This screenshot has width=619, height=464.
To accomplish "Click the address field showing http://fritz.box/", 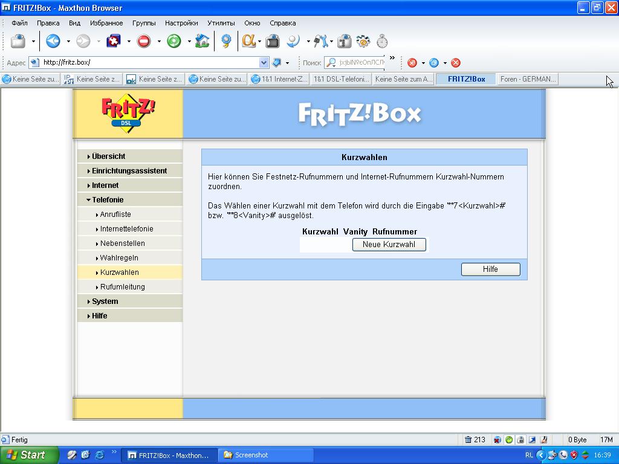I will pyautogui.click(x=150, y=62).
